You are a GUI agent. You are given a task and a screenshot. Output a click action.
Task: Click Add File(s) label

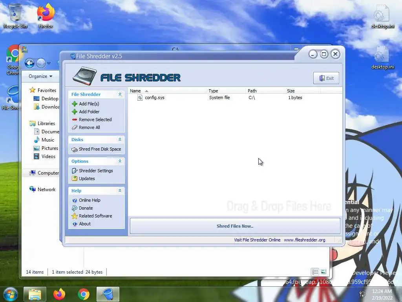(89, 104)
